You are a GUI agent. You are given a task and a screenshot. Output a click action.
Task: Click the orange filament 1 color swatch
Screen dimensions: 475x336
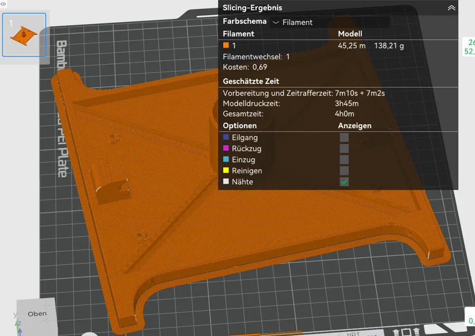(x=226, y=45)
